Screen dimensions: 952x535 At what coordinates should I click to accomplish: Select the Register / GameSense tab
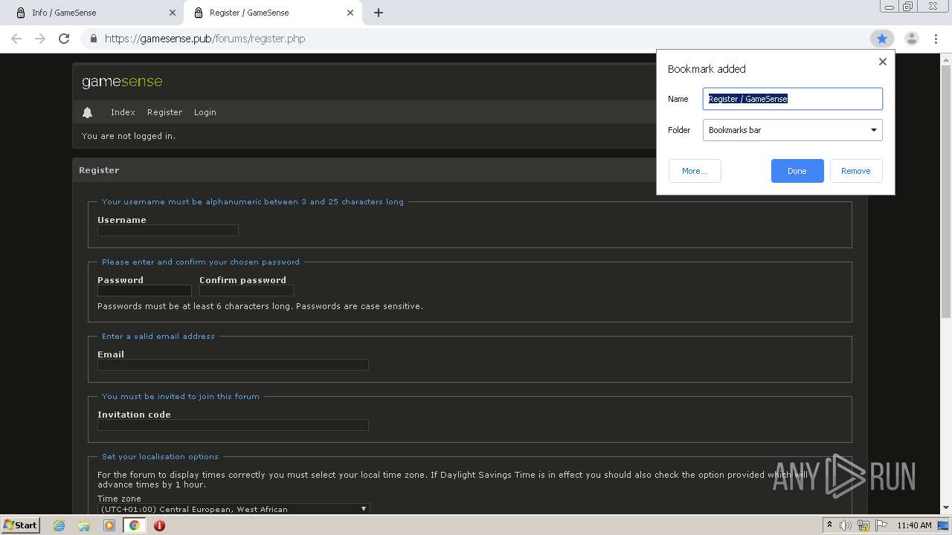[x=273, y=13]
